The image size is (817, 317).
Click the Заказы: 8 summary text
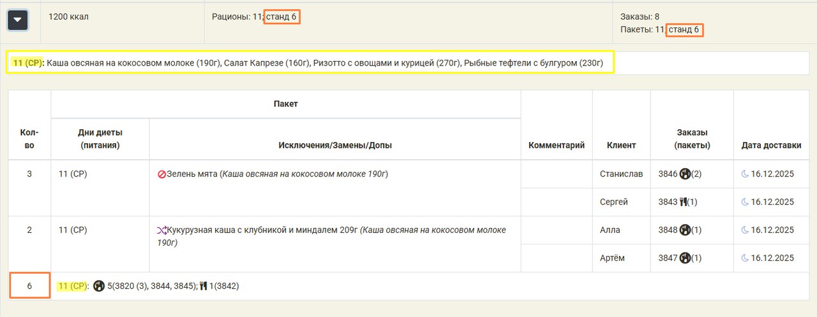pyautogui.click(x=640, y=17)
